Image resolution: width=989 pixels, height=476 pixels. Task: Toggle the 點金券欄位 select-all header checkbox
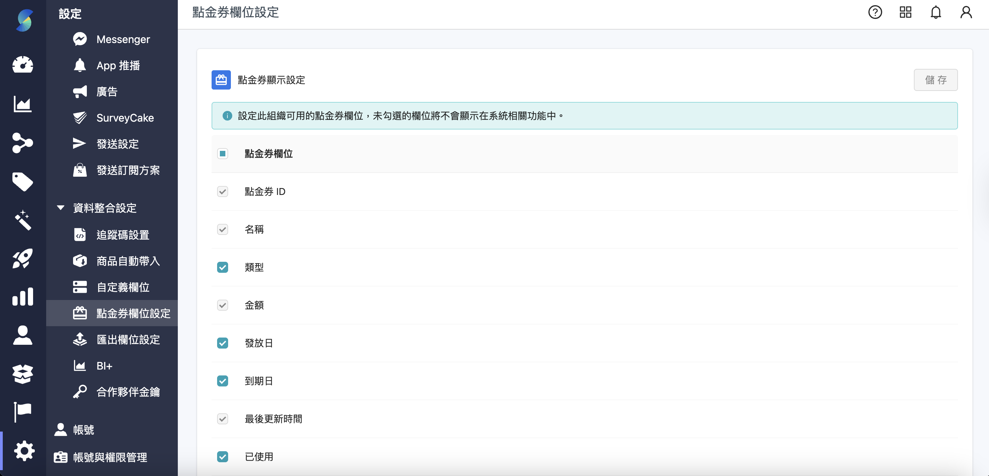point(223,154)
